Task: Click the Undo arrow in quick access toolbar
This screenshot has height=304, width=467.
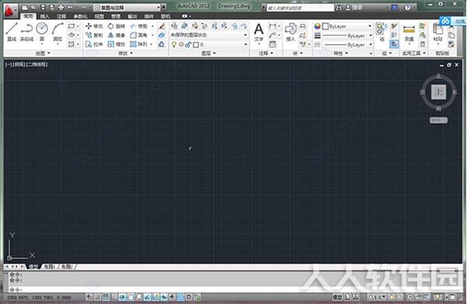Action: [70, 8]
